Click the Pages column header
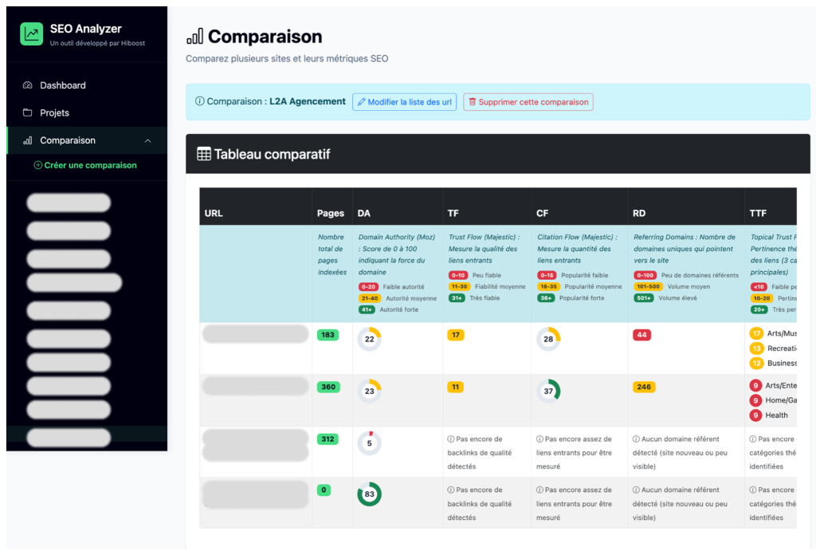816x551 pixels. click(331, 213)
